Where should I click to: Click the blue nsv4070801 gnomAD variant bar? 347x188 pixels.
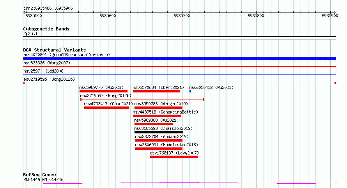click(x=179, y=59)
